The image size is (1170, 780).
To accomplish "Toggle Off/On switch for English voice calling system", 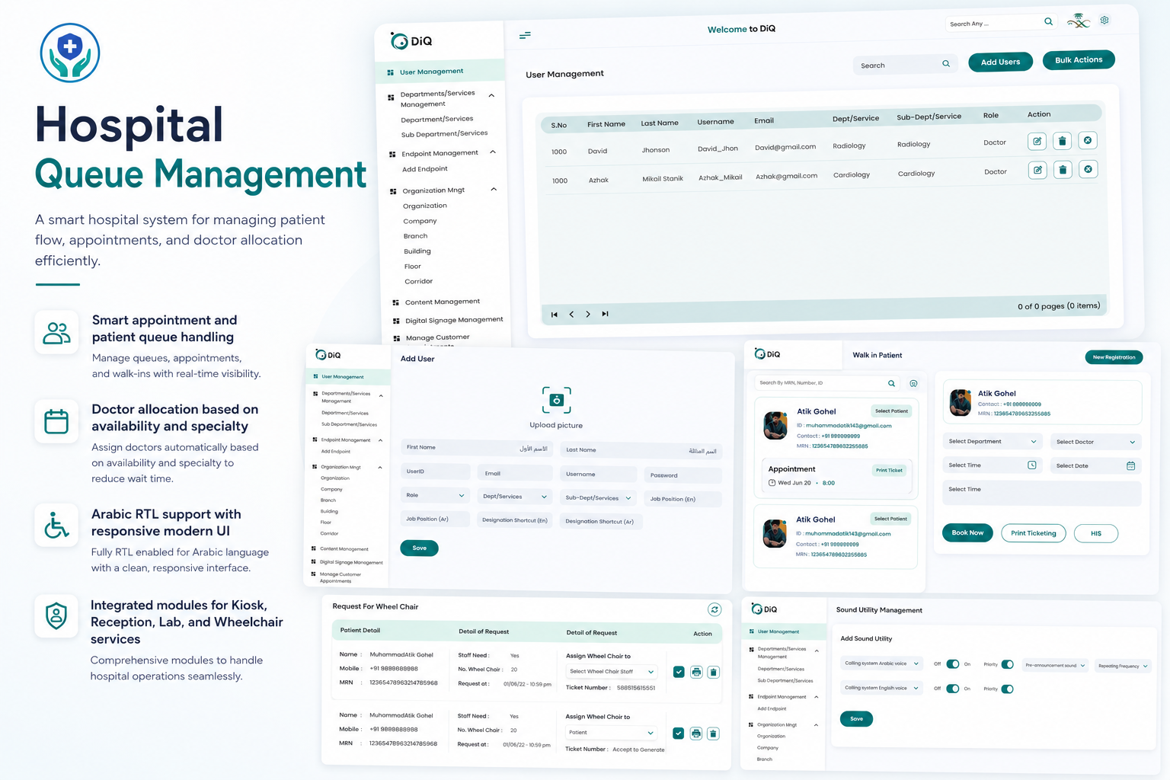I will [952, 689].
